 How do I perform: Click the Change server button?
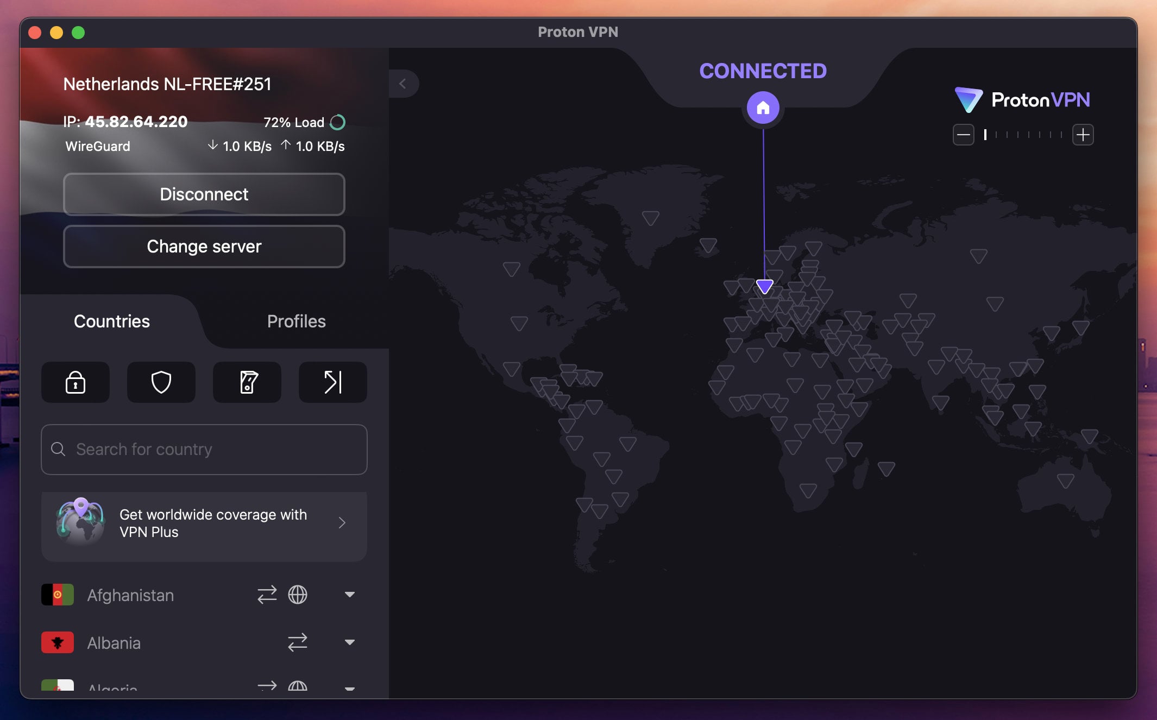(204, 247)
